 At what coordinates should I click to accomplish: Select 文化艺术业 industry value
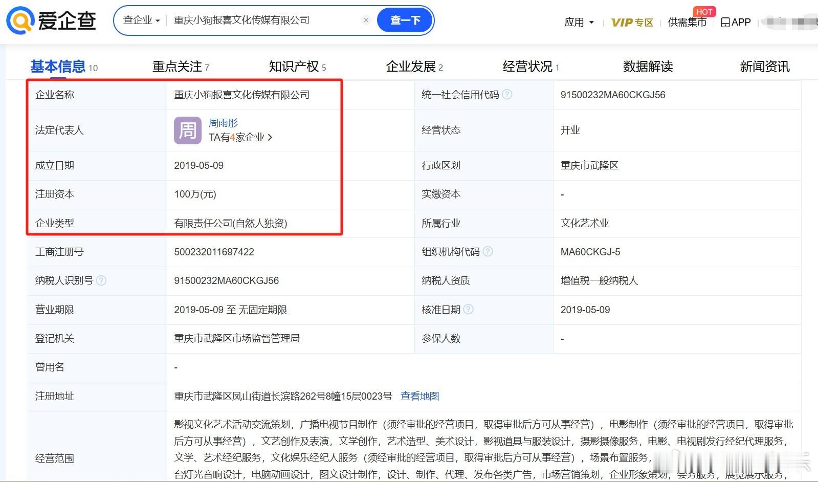click(x=585, y=223)
